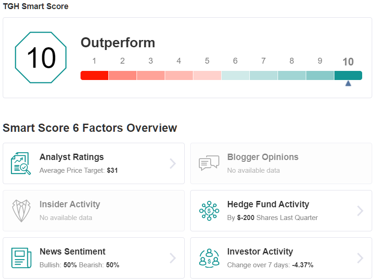This screenshot has height=280, width=379.
Task: Click the Blogger Opinions speech bubbles icon
Action: tap(209, 163)
